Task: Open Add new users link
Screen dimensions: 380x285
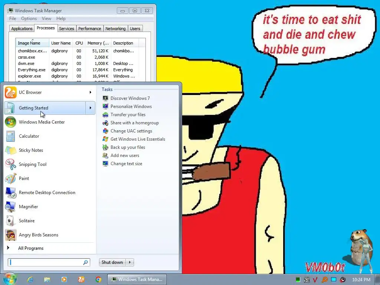Action: tap(125, 155)
